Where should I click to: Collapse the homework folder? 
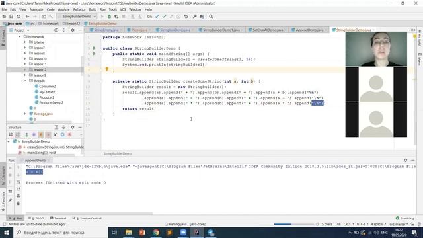click(x=19, y=36)
